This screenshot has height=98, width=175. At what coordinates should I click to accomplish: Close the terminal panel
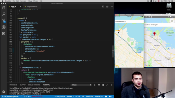(112, 85)
